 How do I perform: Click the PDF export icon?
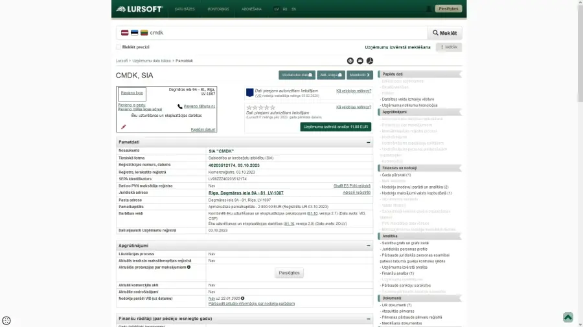point(370,61)
